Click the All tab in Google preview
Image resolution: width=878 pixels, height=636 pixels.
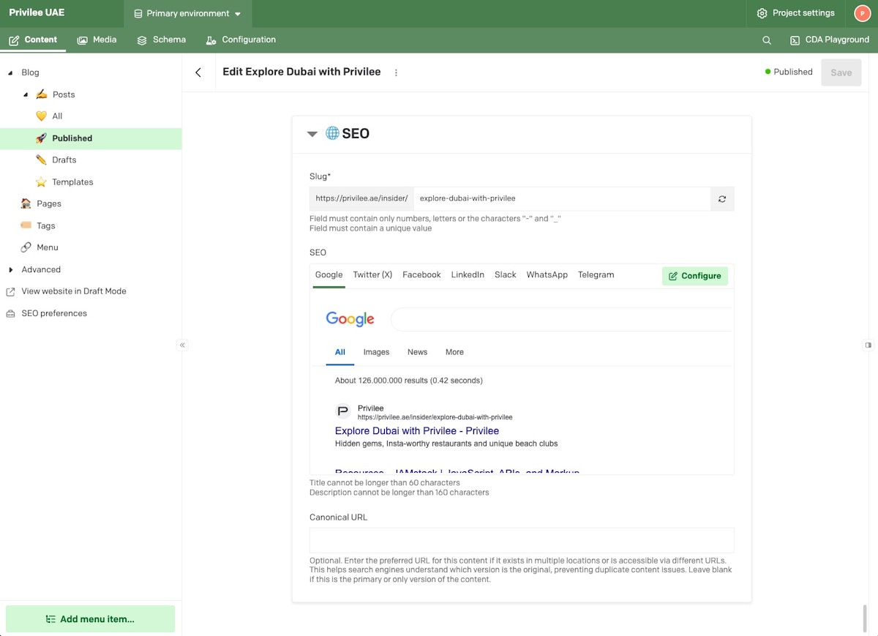(340, 353)
